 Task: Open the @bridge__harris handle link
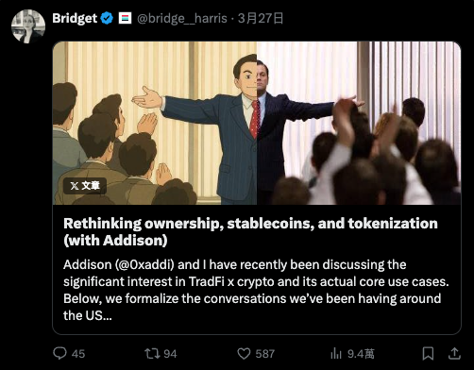click(x=182, y=19)
